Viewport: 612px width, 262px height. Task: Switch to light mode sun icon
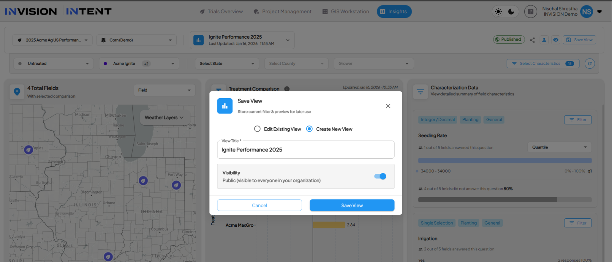click(x=498, y=12)
